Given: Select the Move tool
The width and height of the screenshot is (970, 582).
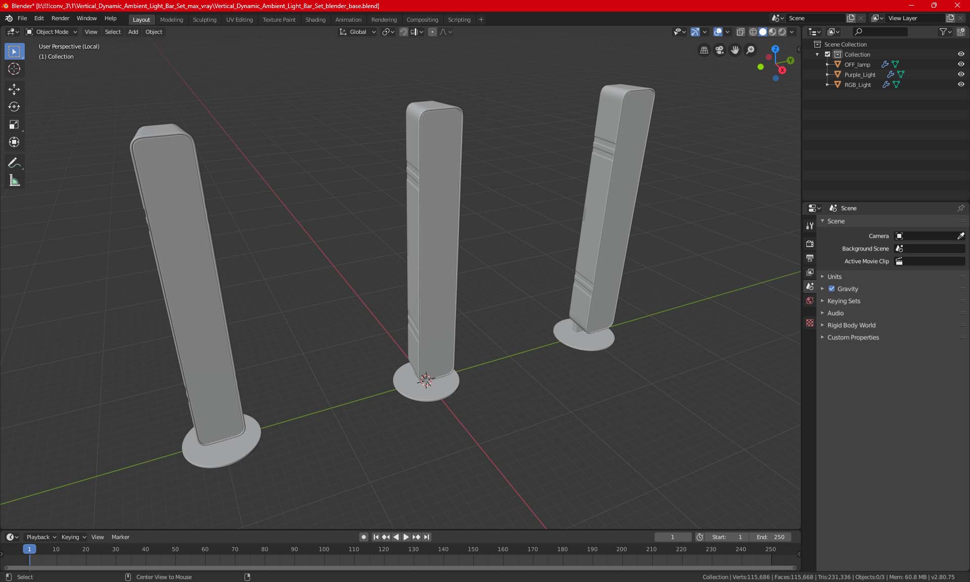Looking at the screenshot, I should pos(14,89).
